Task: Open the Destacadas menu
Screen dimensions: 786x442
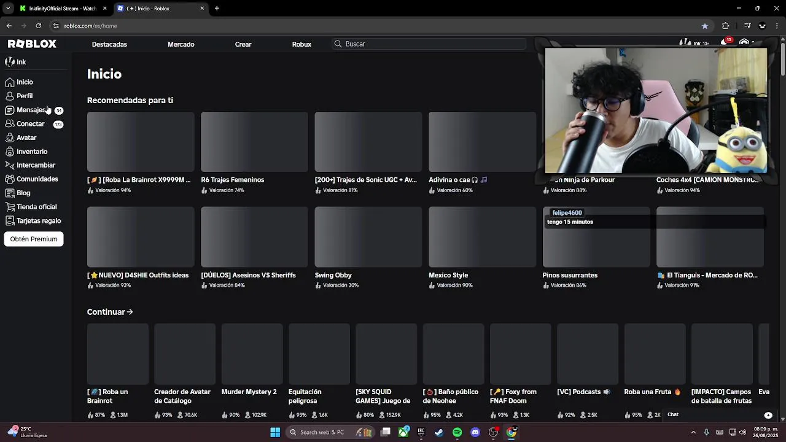Action: [109, 44]
